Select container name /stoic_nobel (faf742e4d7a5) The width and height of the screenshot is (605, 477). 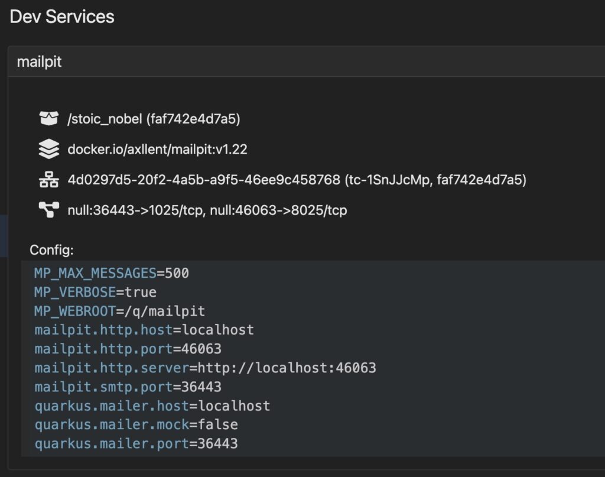pyautogui.click(x=154, y=119)
